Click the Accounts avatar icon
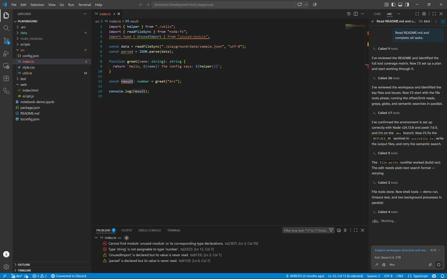The width and height of the screenshot is (447, 279). pyautogui.click(x=6, y=254)
